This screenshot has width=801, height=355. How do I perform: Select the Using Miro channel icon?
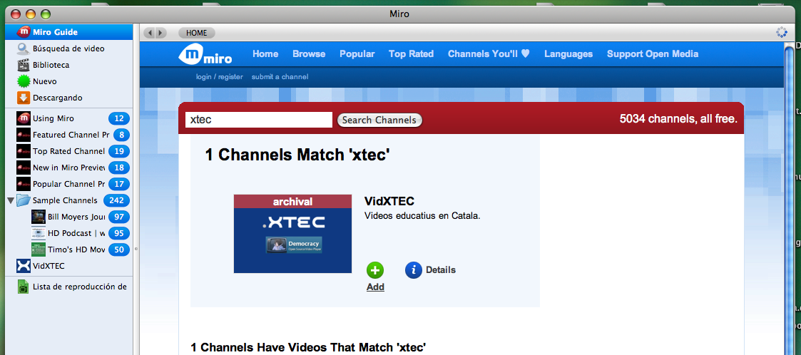tap(24, 118)
